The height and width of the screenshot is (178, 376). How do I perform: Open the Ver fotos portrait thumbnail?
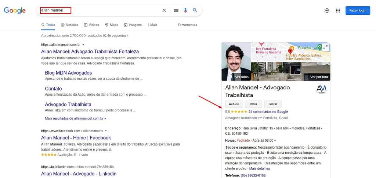pyautogui.click(x=236, y=61)
